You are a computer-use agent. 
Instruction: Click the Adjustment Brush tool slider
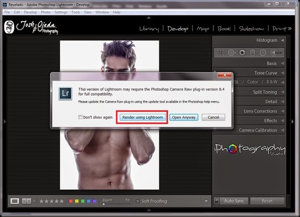tap(276, 52)
